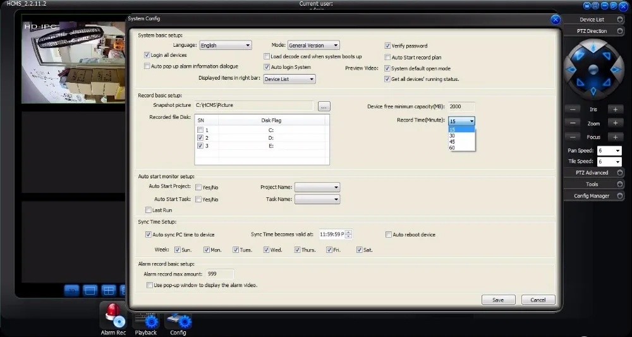Image resolution: width=632 pixels, height=337 pixels.
Task: Click the Zoom plus button
Action: click(615, 123)
